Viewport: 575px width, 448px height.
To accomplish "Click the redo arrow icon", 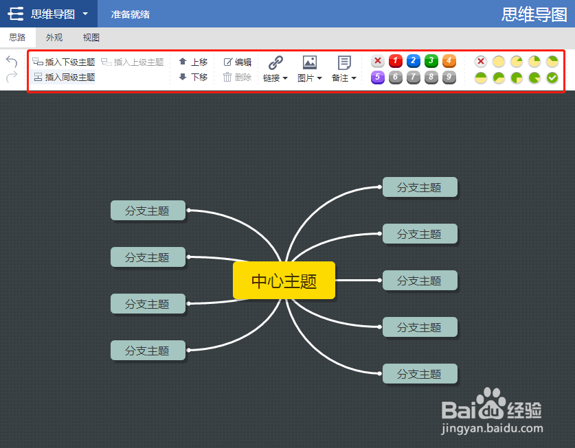I will pos(11,75).
